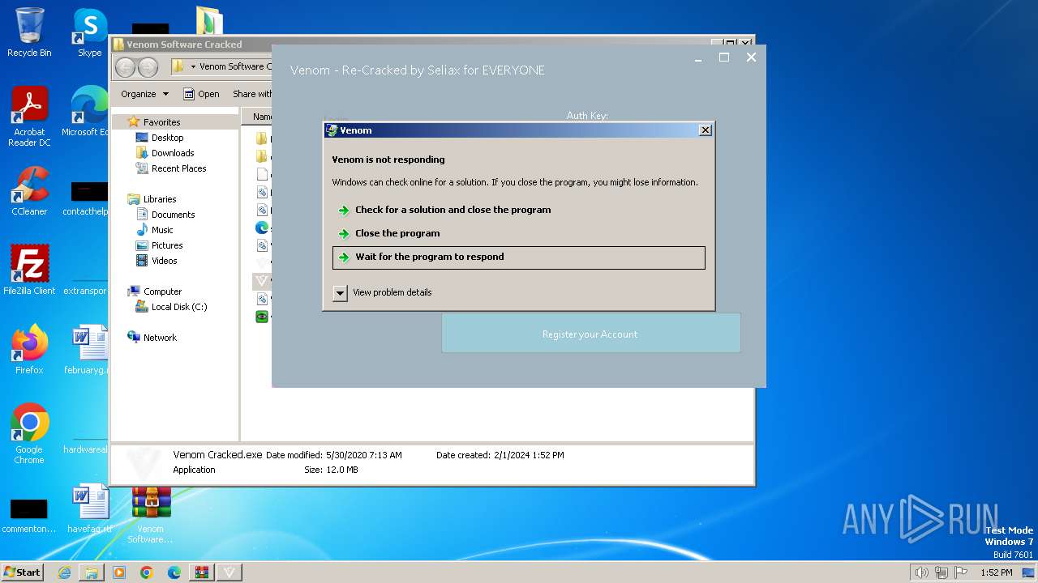Viewport: 1038px width, 583px height.
Task: Select Computer in navigation pane
Action: [162, 291]
